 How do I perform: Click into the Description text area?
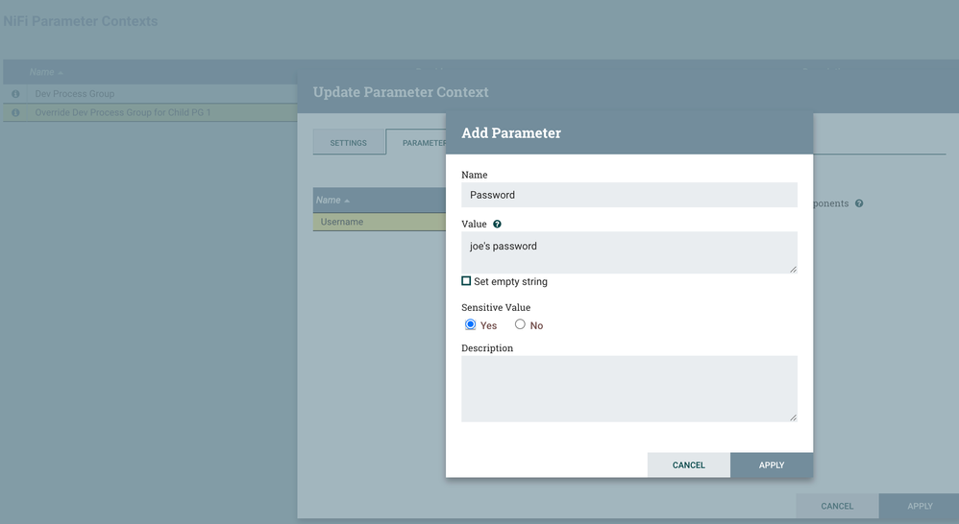point(628,389)
